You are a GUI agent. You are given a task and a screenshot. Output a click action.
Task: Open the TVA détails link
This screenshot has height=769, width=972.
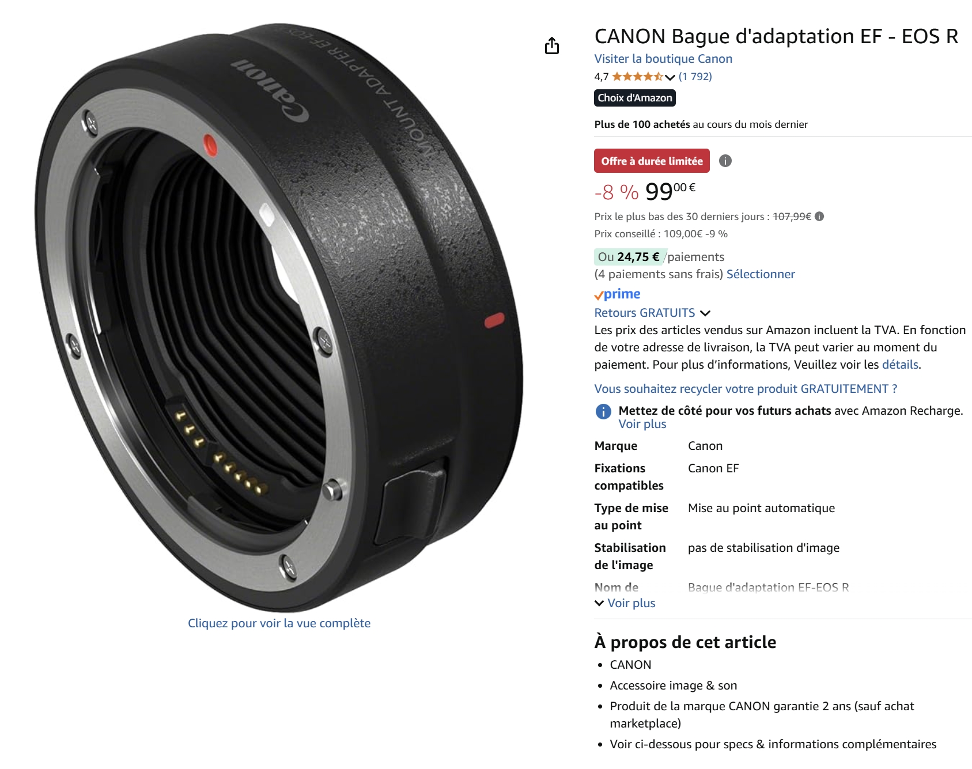900,365
